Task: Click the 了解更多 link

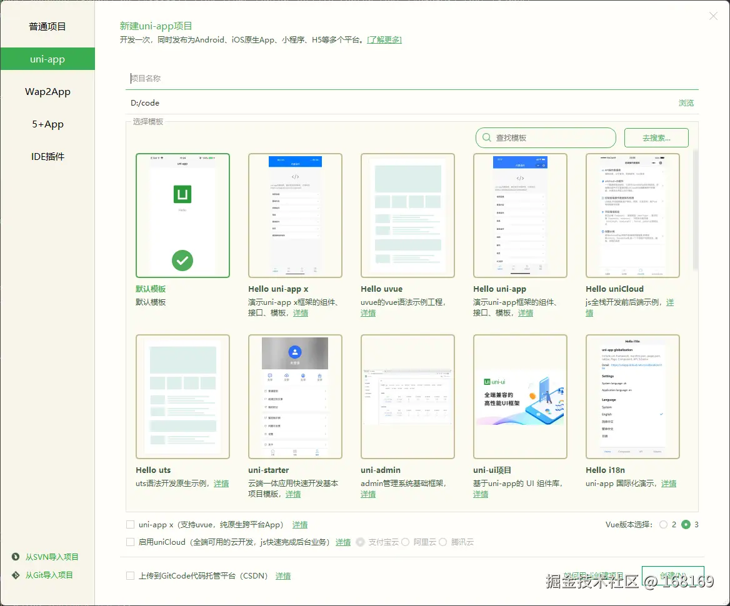Action: coord(384,40)
